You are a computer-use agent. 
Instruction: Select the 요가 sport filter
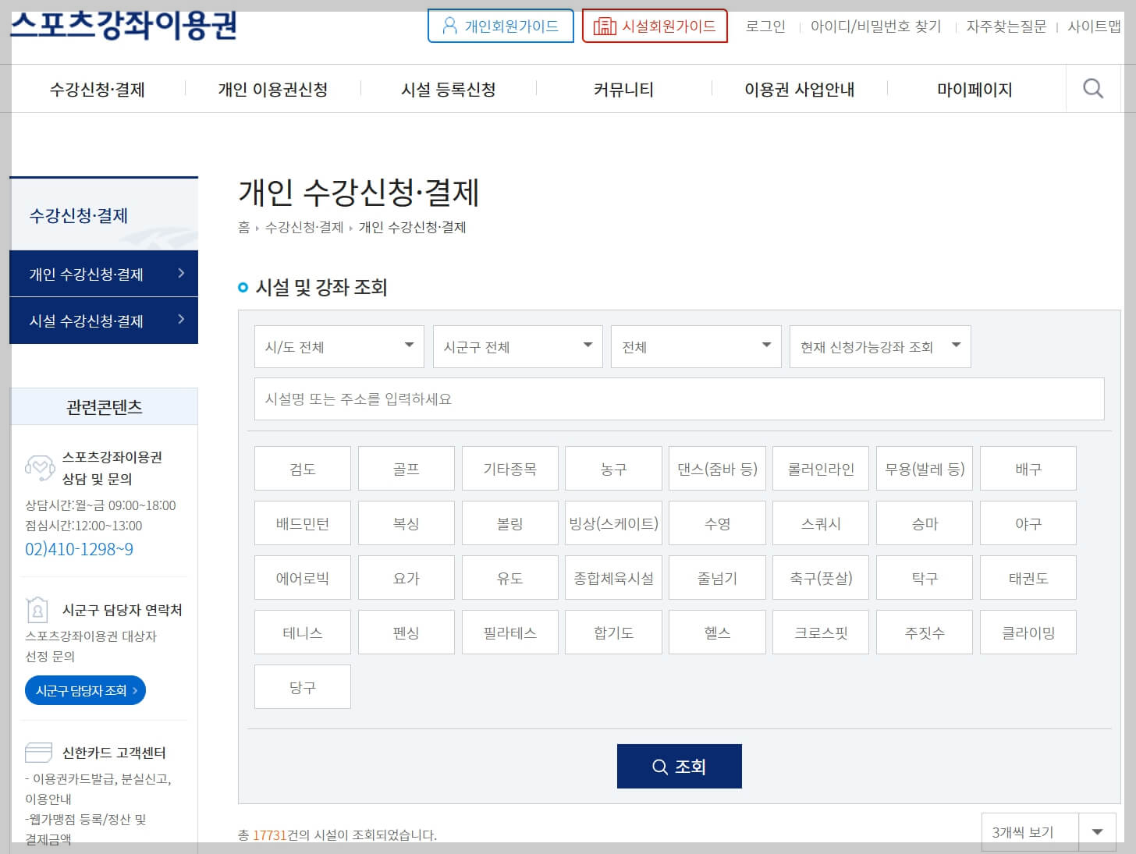coord(406,577)
